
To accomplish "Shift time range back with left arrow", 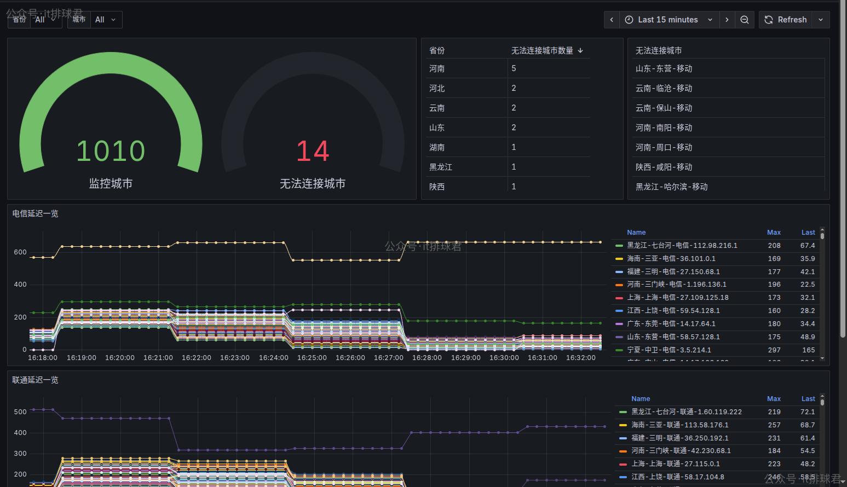I will tap(612, 19).
